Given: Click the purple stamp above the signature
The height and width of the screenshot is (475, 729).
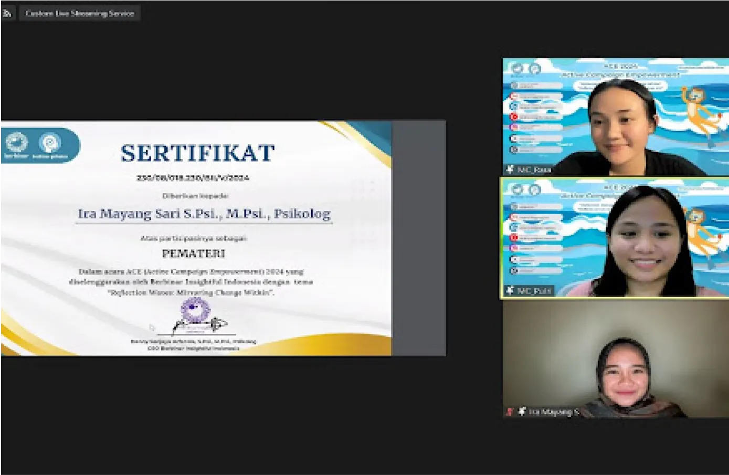Looking at the screenshot, I should tap(195, 310).
